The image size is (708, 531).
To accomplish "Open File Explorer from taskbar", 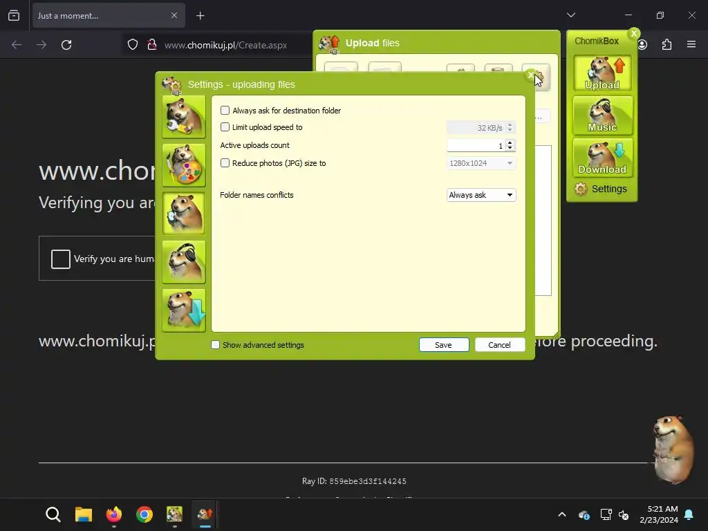I will pos(84,514).
